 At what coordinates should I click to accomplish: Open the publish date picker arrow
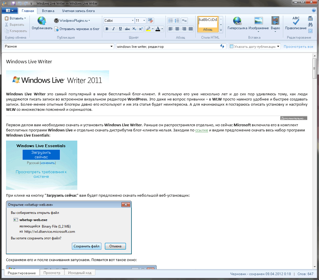(x=278, y=46)
